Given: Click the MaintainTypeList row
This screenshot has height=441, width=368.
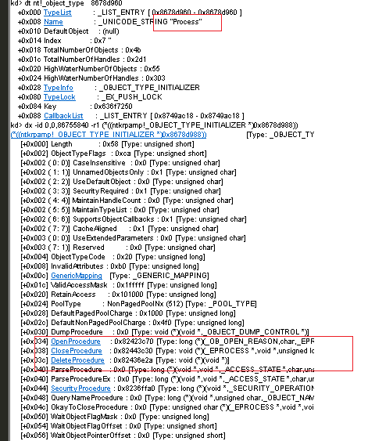Looking at the screenshot, I should (x=120, y=210).
